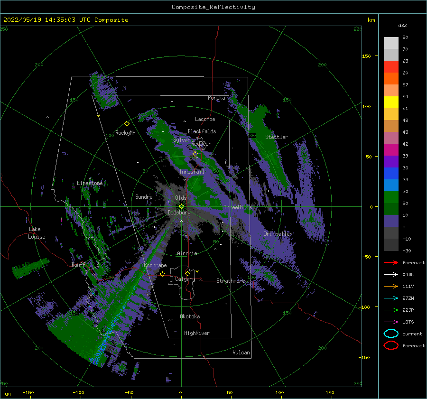Screen dimensions: 427x399
Task: Select the RockyMH label
Action: [x=125, y=133]
